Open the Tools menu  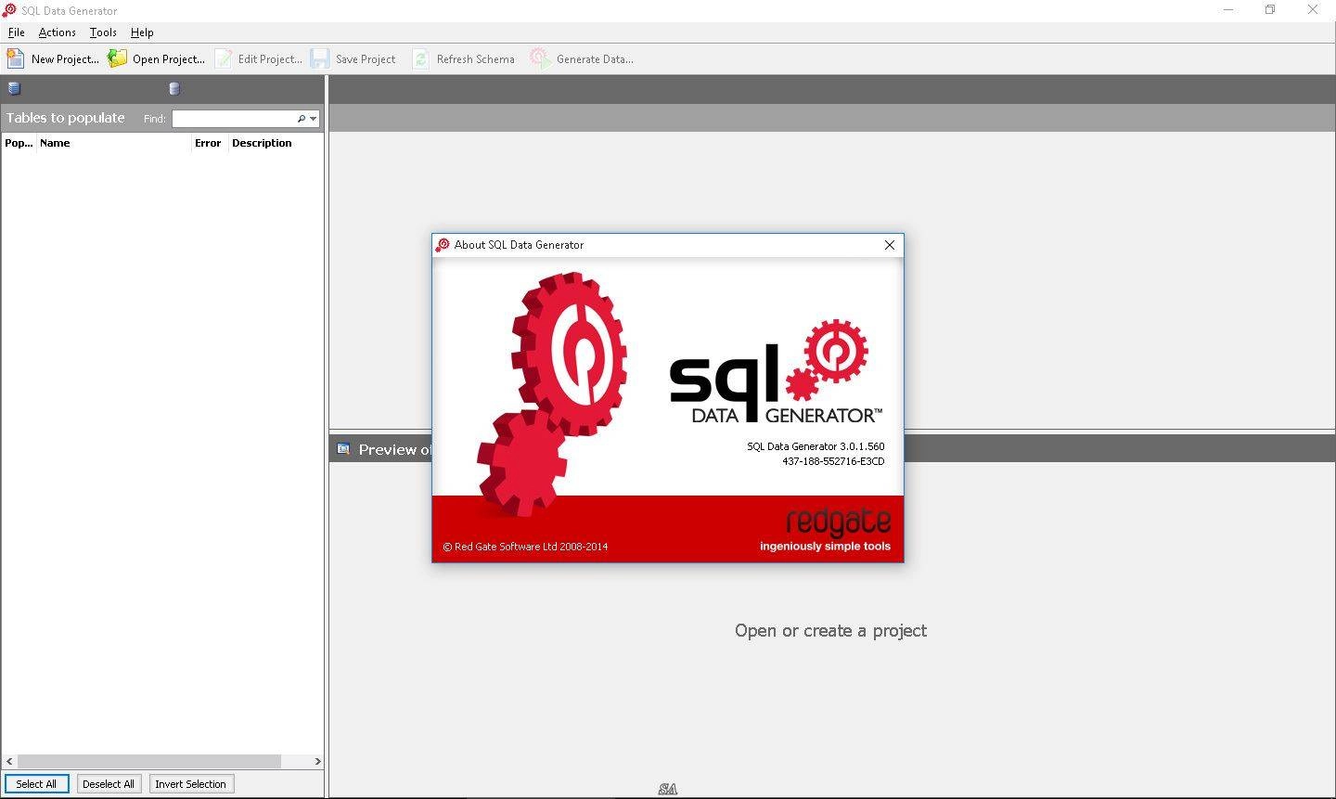coord(103,32)
